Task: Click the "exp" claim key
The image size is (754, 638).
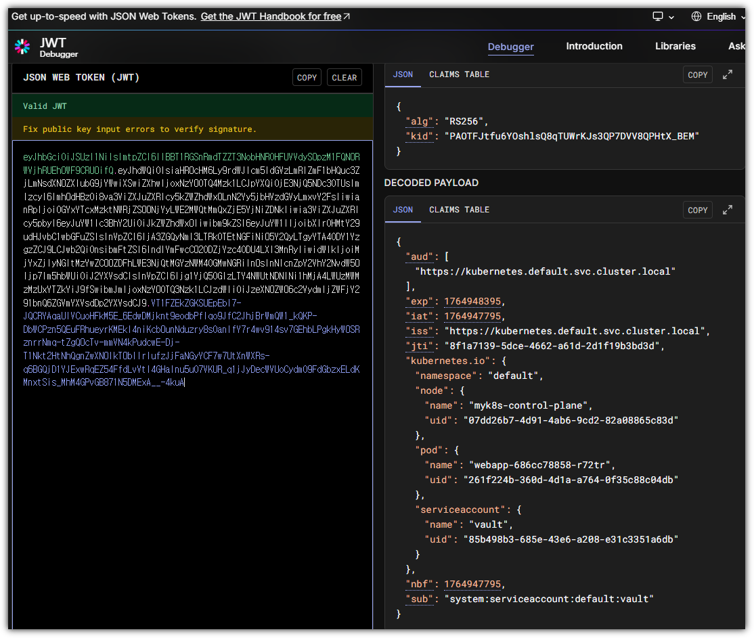Action: [x=419, y=302]
